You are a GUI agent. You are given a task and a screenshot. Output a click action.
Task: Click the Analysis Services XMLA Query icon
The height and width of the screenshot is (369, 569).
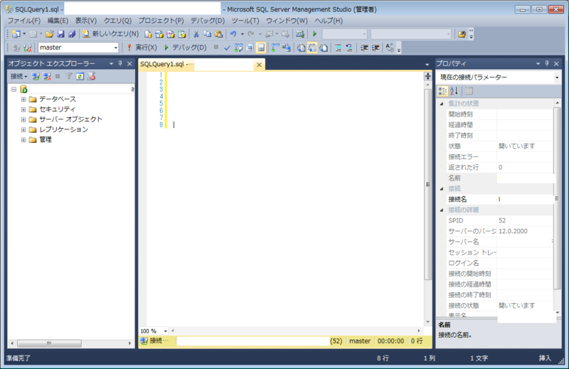182,34
